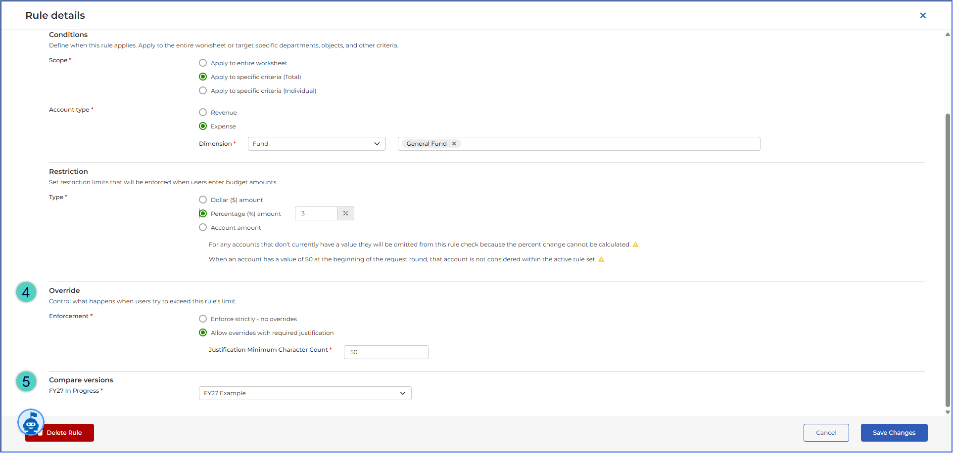
Task: Close the Rule details dialog
Action: click(x=923, y=15)
